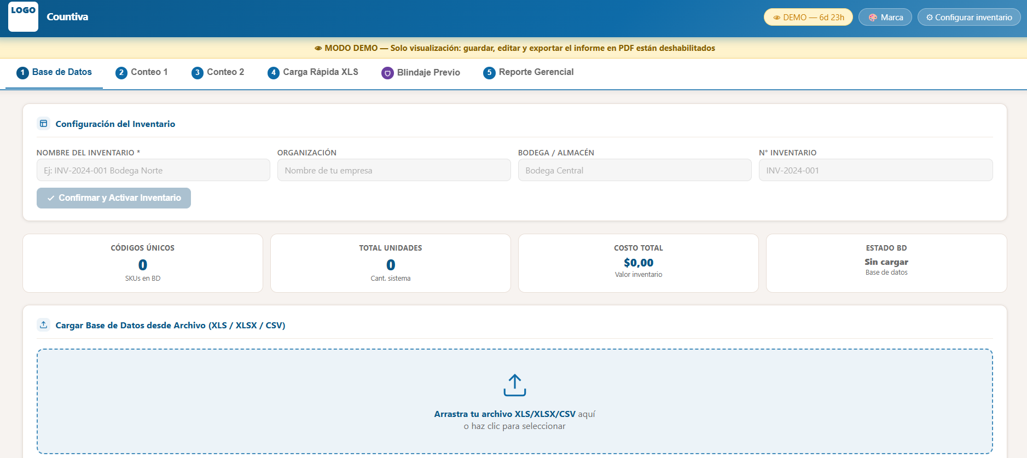Click the shield icon on Blindaje Previo tab

click(387, 73)
